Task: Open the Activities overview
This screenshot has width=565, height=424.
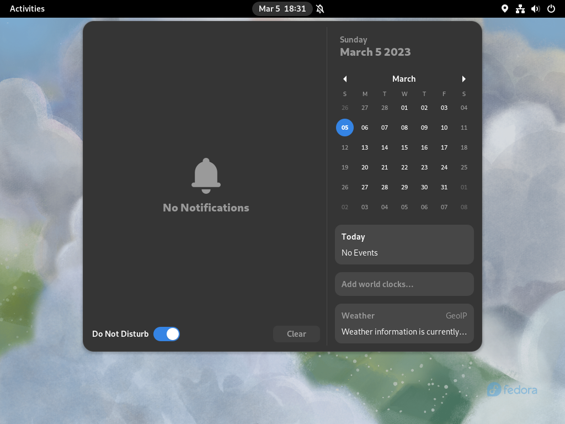Action: 27,9
